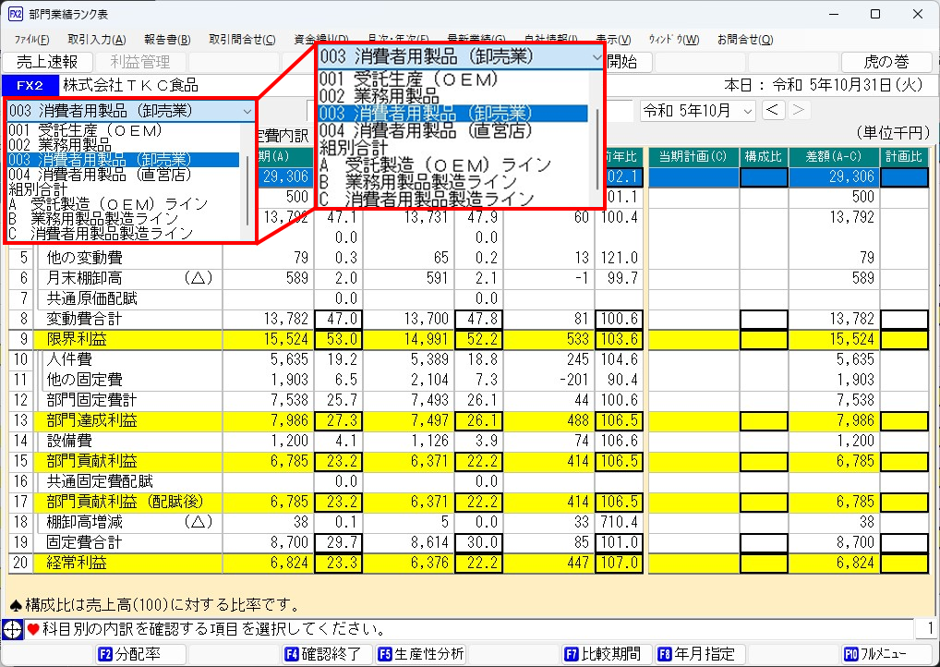
Task: Open 年月指定 via the F8 toolbar button
Action: point(699,653)
